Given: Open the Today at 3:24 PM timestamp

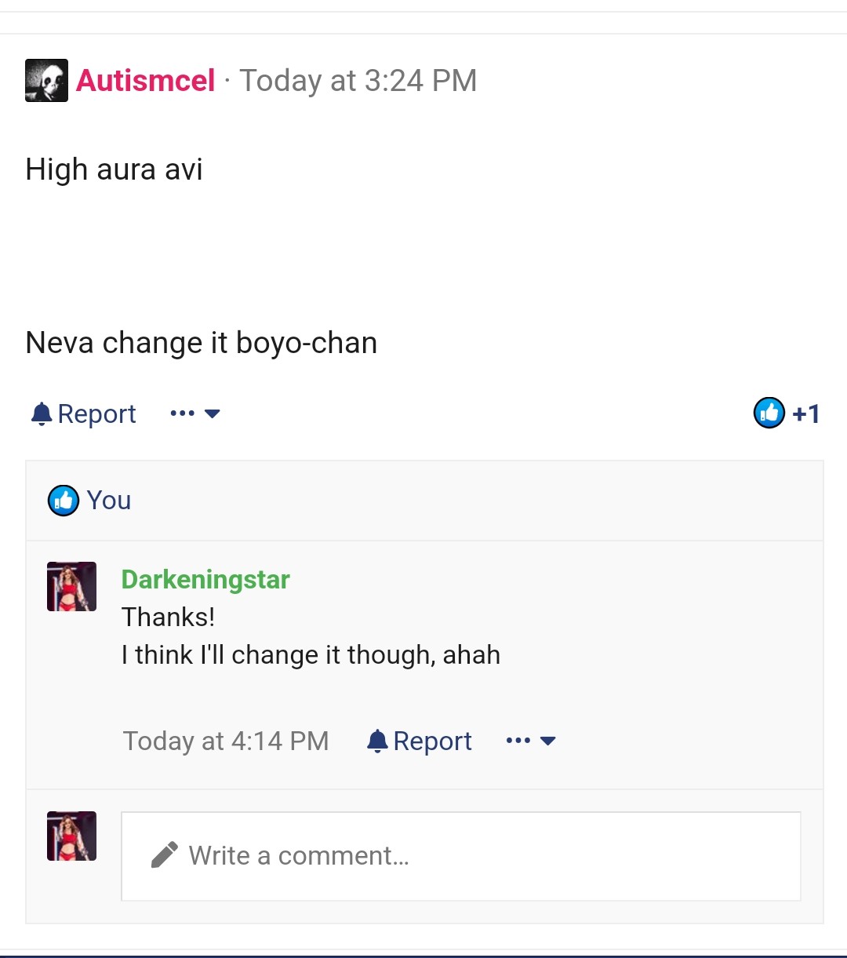Looking at the screenshot, I should pos(358,80).
